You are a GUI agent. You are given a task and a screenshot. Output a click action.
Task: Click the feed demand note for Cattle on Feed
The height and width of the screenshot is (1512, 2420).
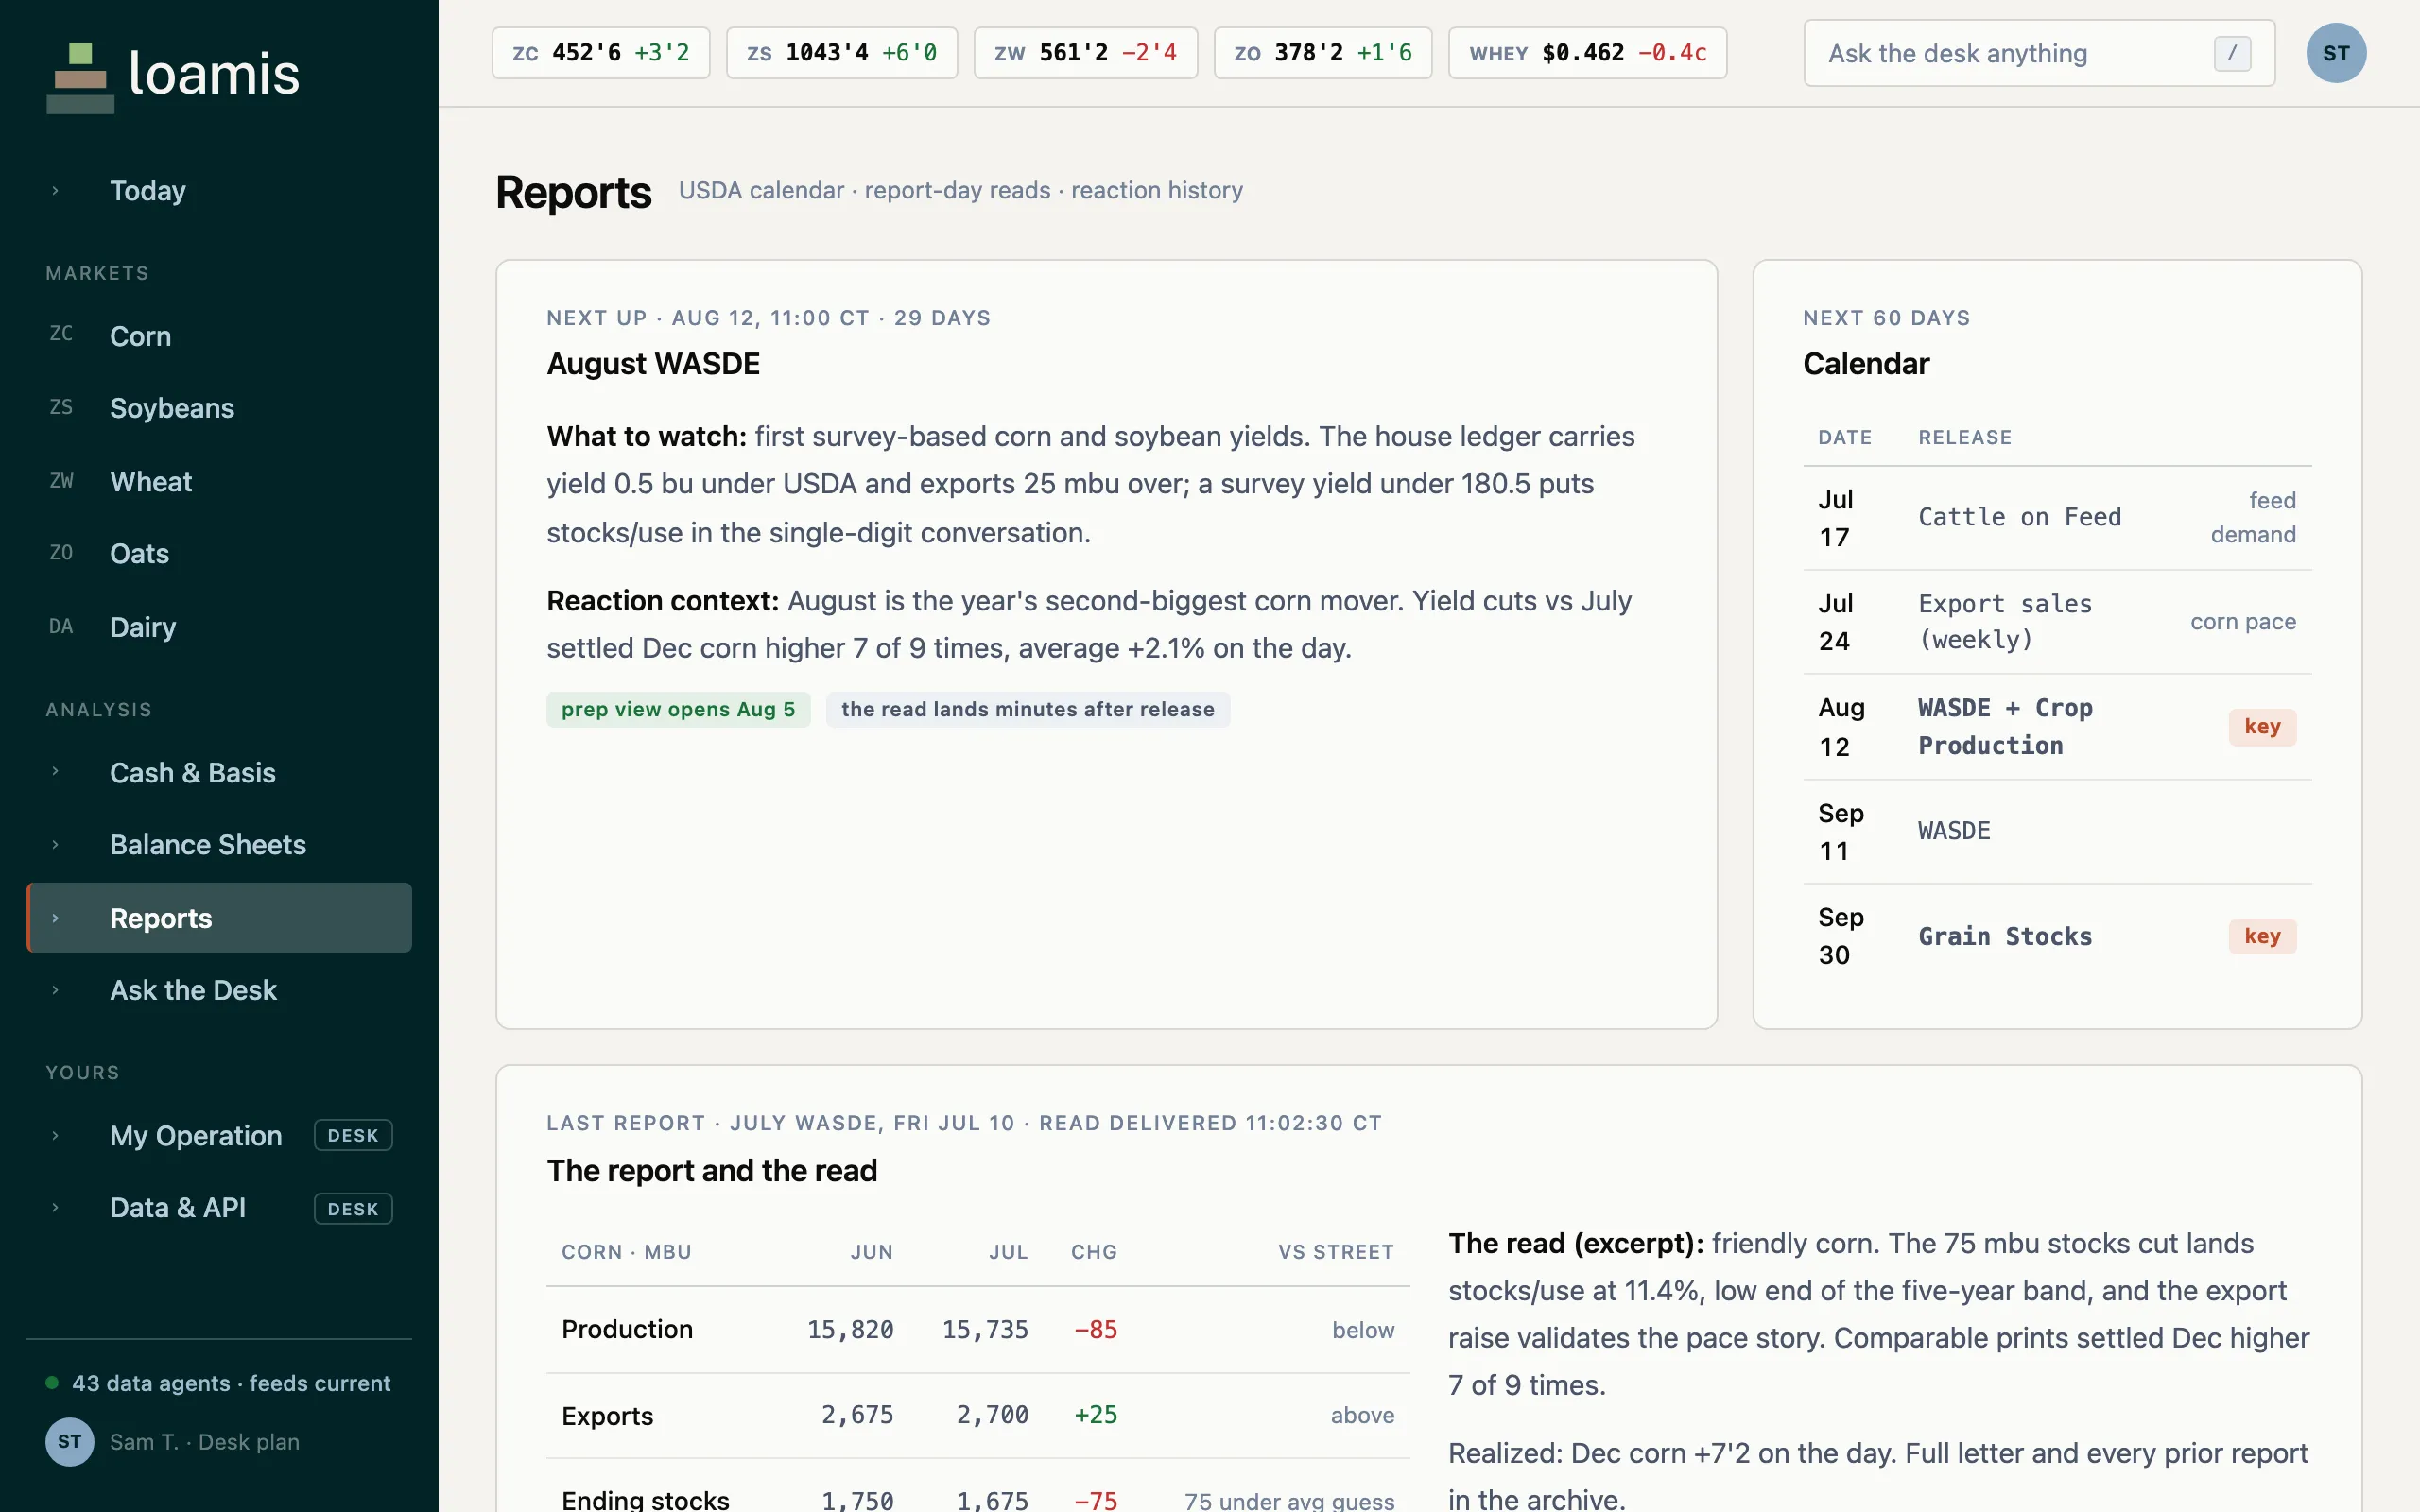tap(2253, 518)
